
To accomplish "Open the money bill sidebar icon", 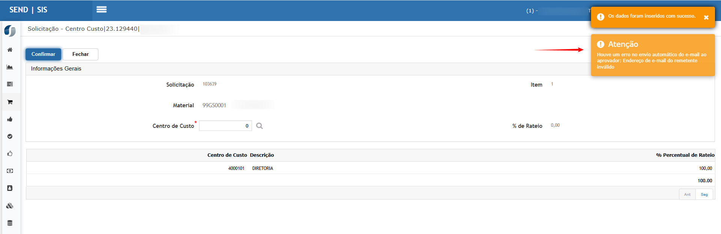I will [x=10, y=171].
